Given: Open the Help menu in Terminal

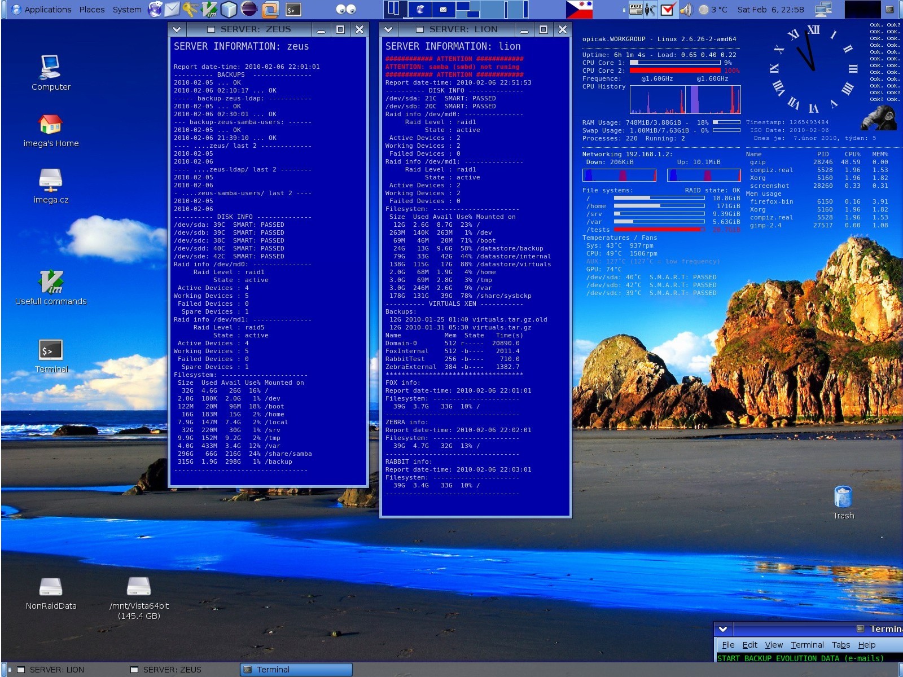Looking at the screenshot, I should (866, 645).
